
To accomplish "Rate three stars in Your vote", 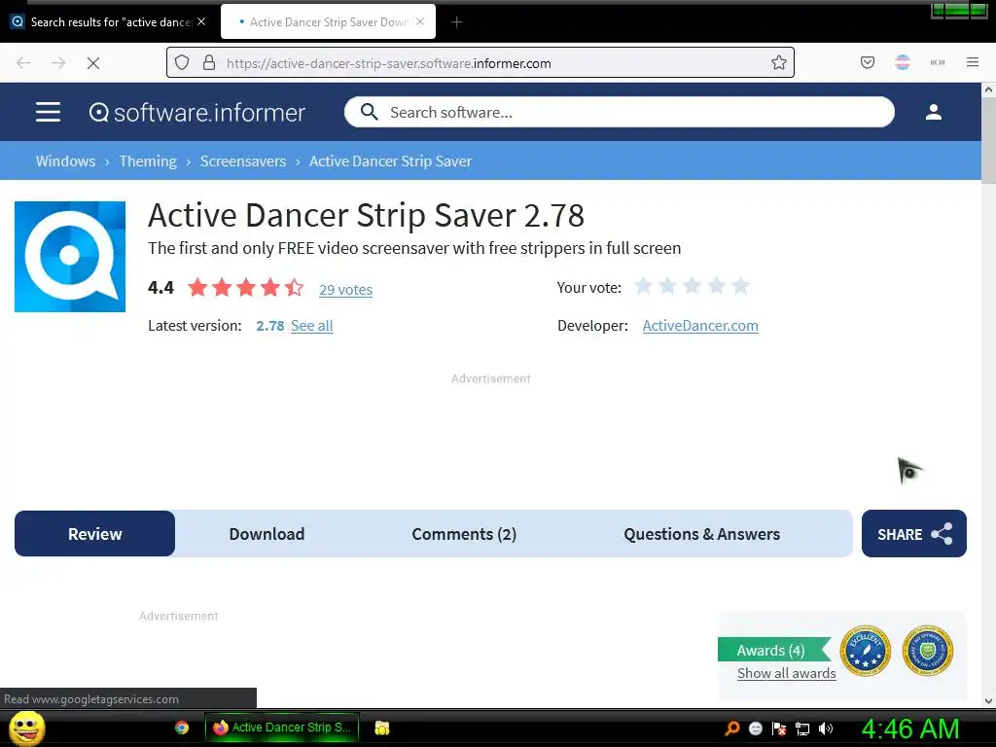I will 692,286.
